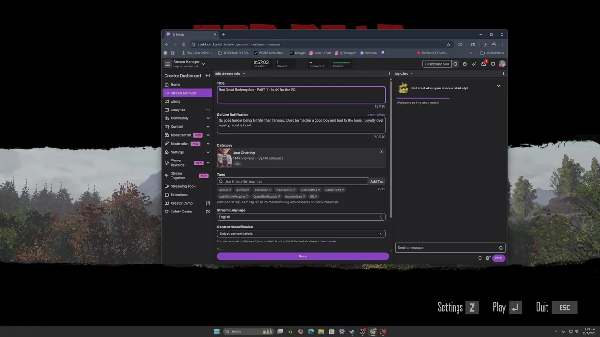Viewport: 600px width, 337px height.
Task: Collapse the viral clip banner
Action: point(499,86)
